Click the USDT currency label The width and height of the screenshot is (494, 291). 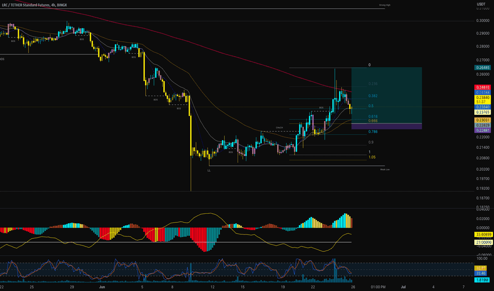point(481,4)
